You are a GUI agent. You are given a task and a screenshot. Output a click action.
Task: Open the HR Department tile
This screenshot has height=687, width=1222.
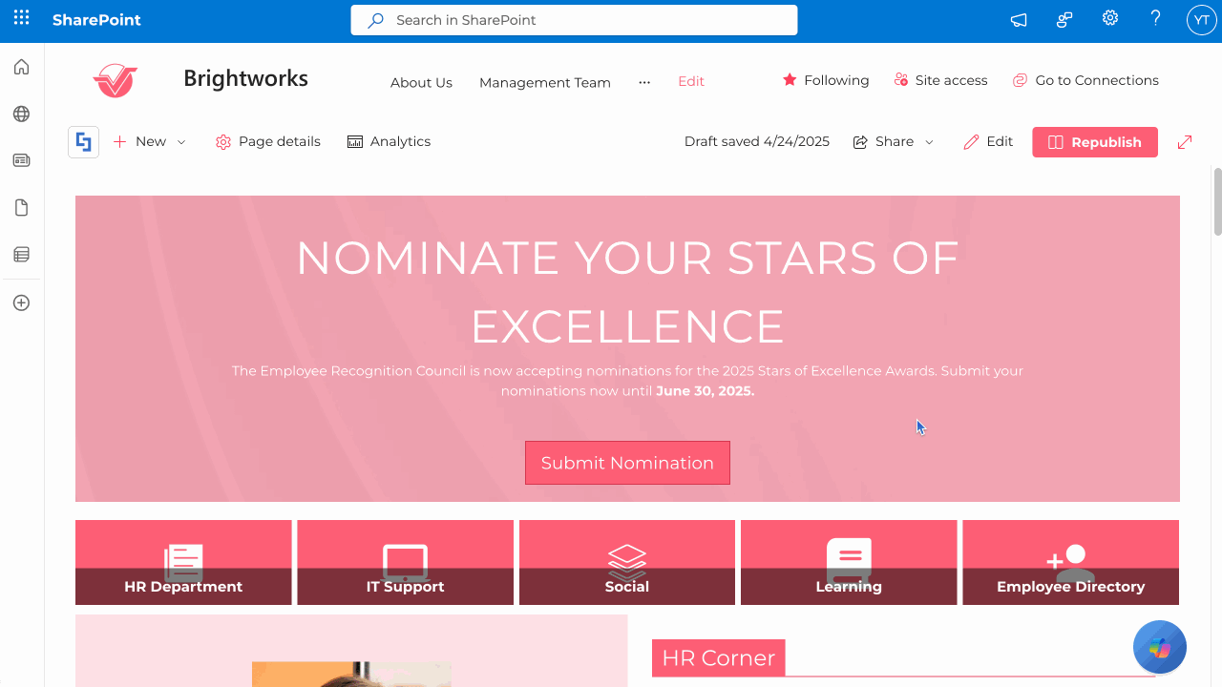183,563
